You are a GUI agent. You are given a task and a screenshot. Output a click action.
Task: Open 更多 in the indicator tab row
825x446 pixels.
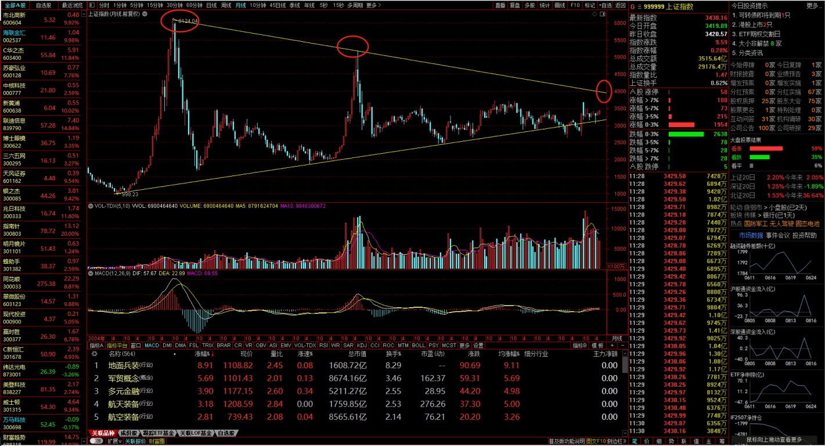[x=464, y=345]
